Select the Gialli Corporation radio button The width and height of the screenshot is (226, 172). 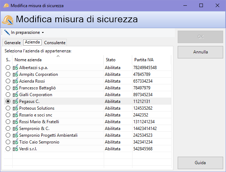coord(8,95)
